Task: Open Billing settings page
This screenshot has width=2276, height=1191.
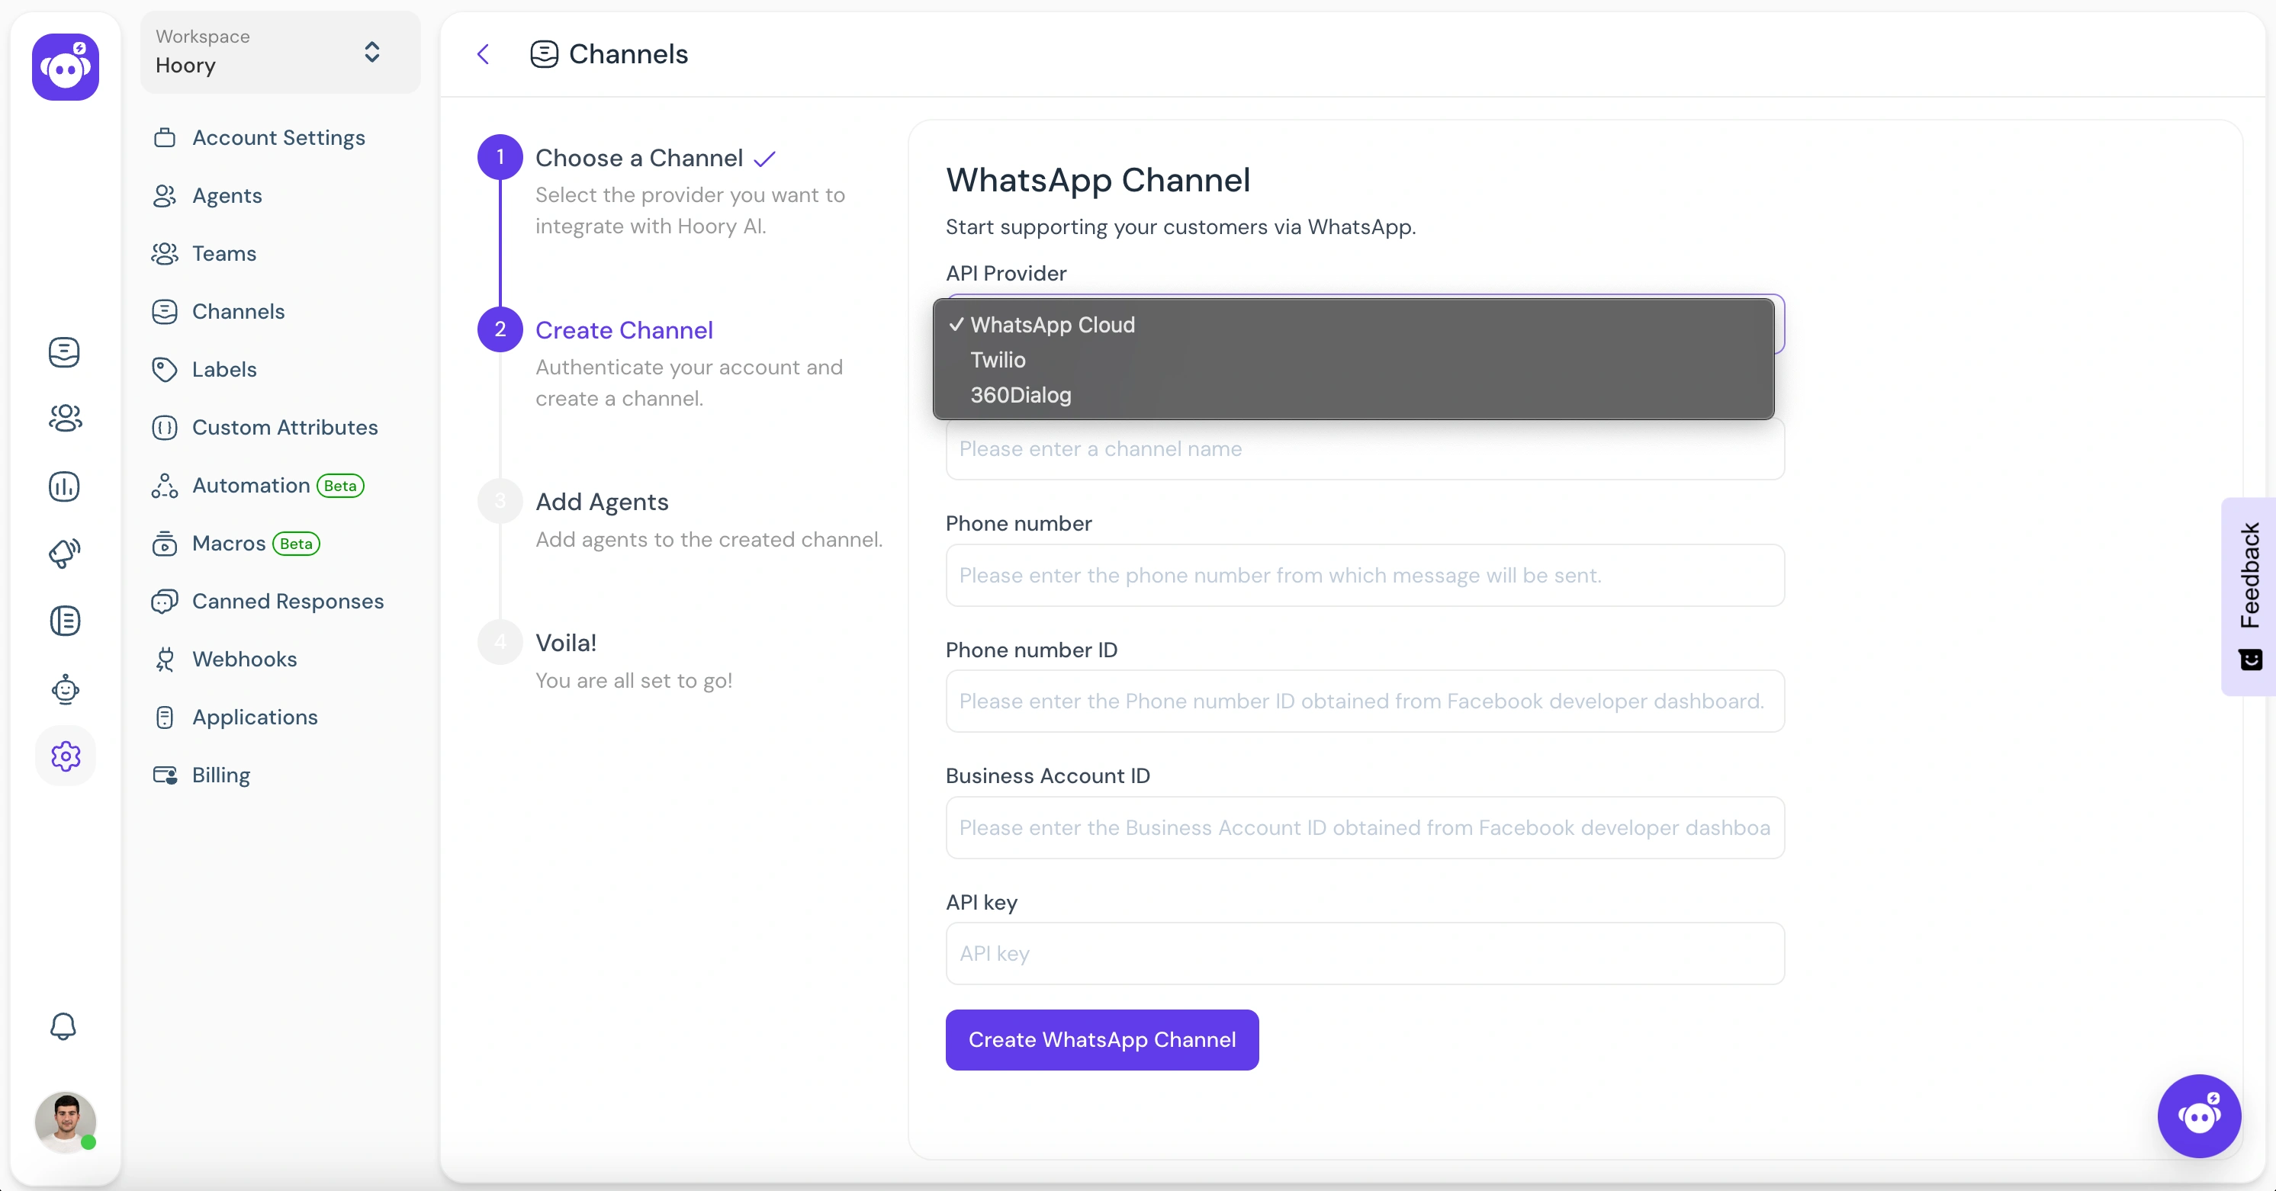Action: point(221,775)
